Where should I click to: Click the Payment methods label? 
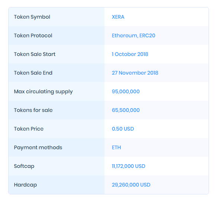pos(38,148)
